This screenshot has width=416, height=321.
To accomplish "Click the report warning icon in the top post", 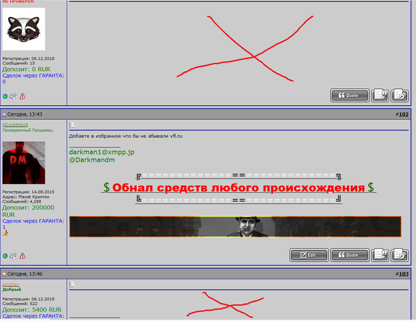I will coord(22,96).
